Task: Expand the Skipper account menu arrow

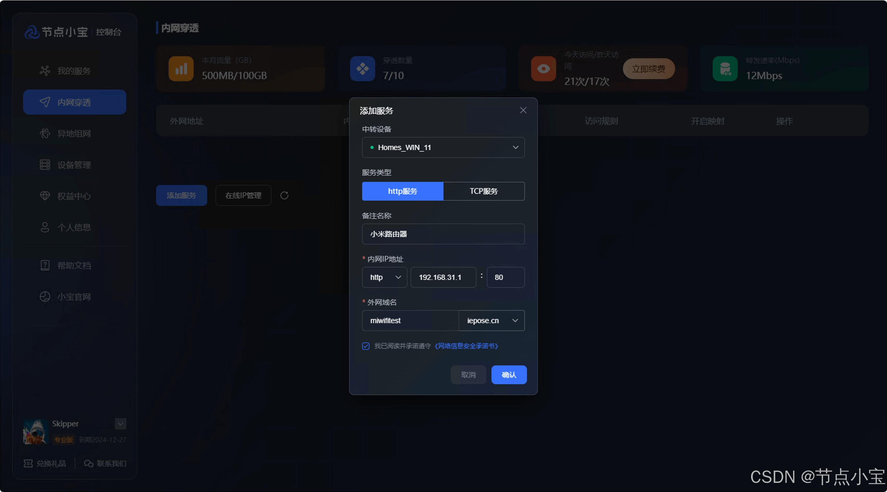Action: pos(121,424)
